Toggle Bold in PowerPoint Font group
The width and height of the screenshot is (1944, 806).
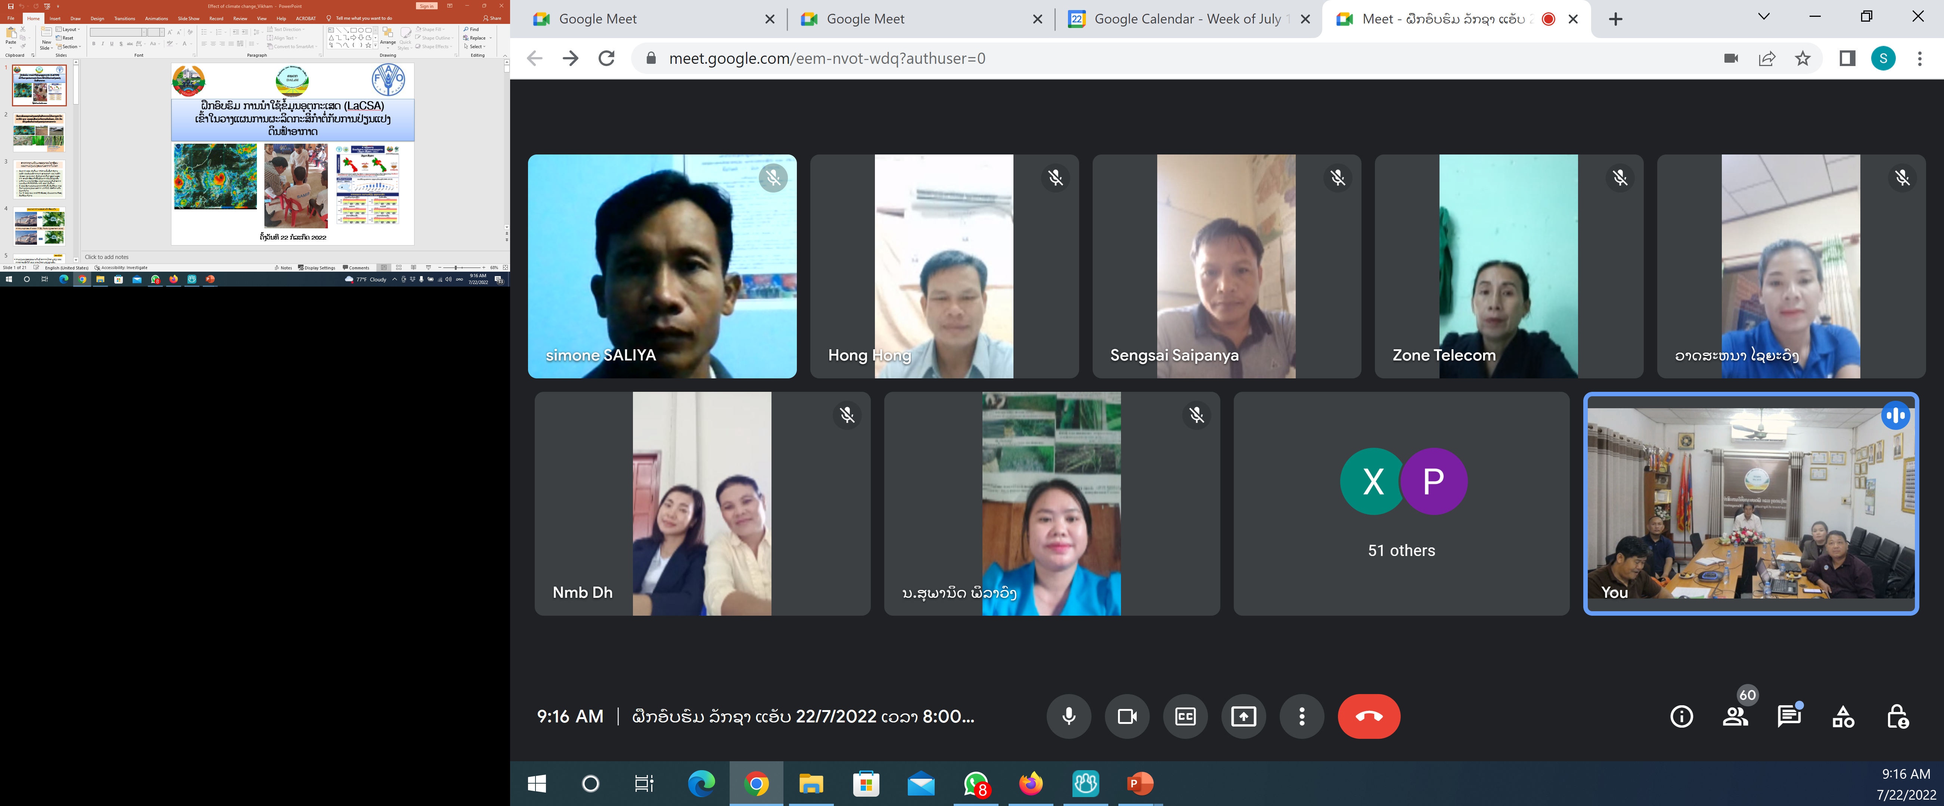pyautogui.click(x=94, y=44)
